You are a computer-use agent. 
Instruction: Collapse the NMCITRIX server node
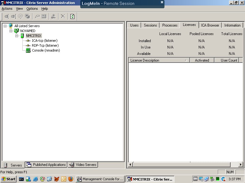(17, 36)
